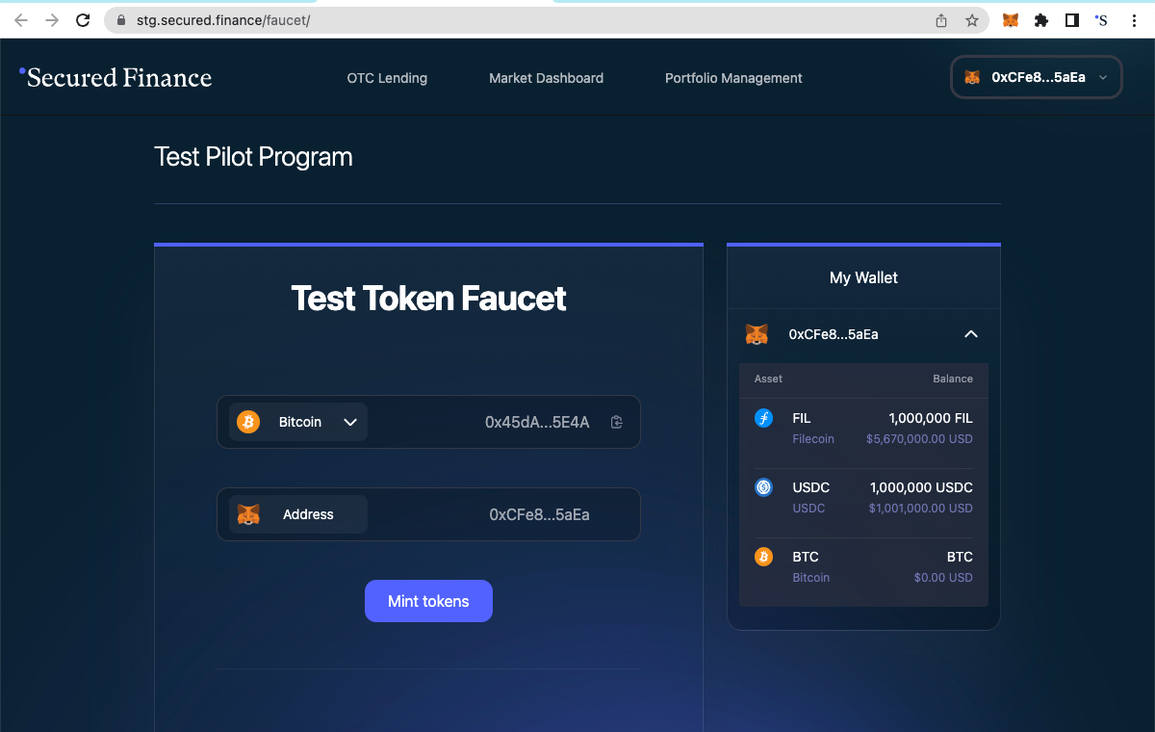Viewport: 1155px width, 732px height.
Task: Click the browser forward arrow
Action: pos(52,20)
